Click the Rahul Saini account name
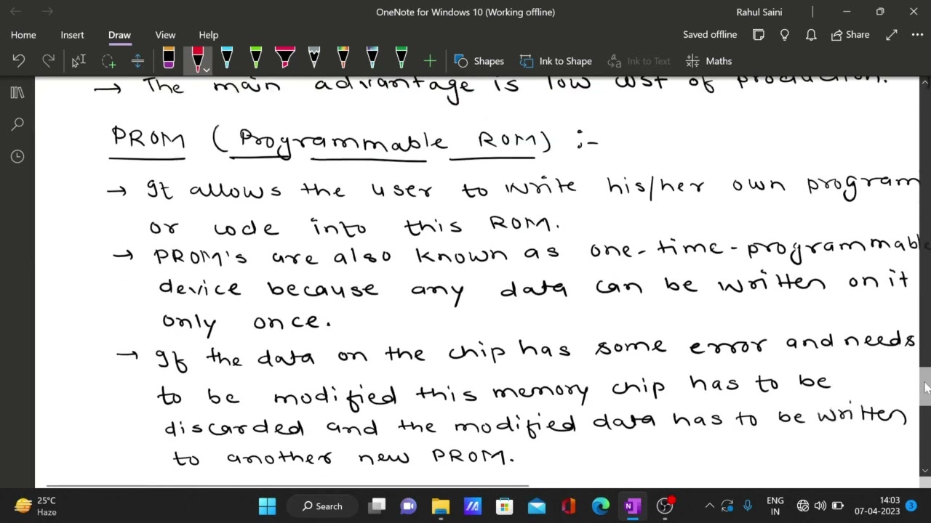Image resolution: width=931 pixels, height=523 pixels. pos(759,12)
